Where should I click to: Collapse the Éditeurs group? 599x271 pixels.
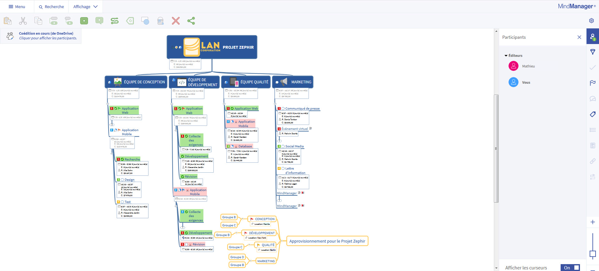pyautogui.click(x=506, y=56)
